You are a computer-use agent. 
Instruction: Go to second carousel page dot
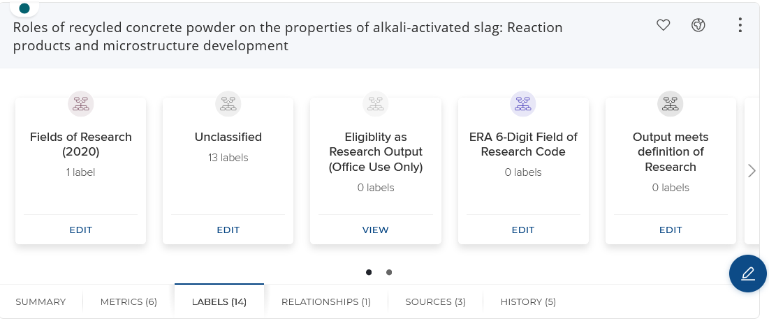(389, 272)
